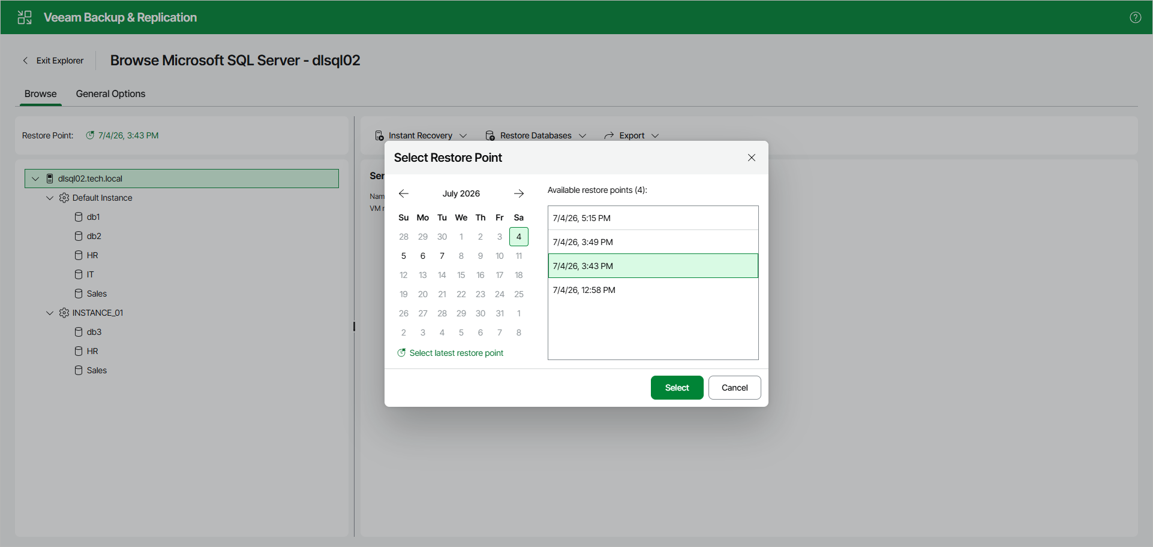Click the July 2026 month label
Image resolution: width=1153 pixels, height=547 pixels.
(x=461, y=194)
